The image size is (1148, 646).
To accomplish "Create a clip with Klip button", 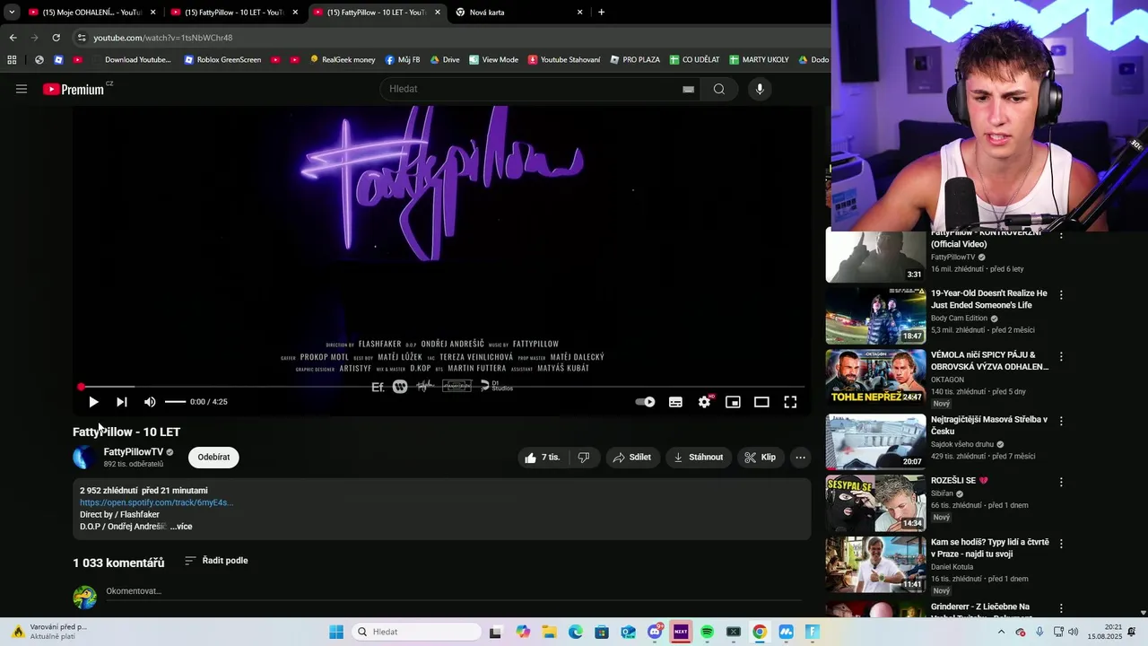I will coord(760,458).
